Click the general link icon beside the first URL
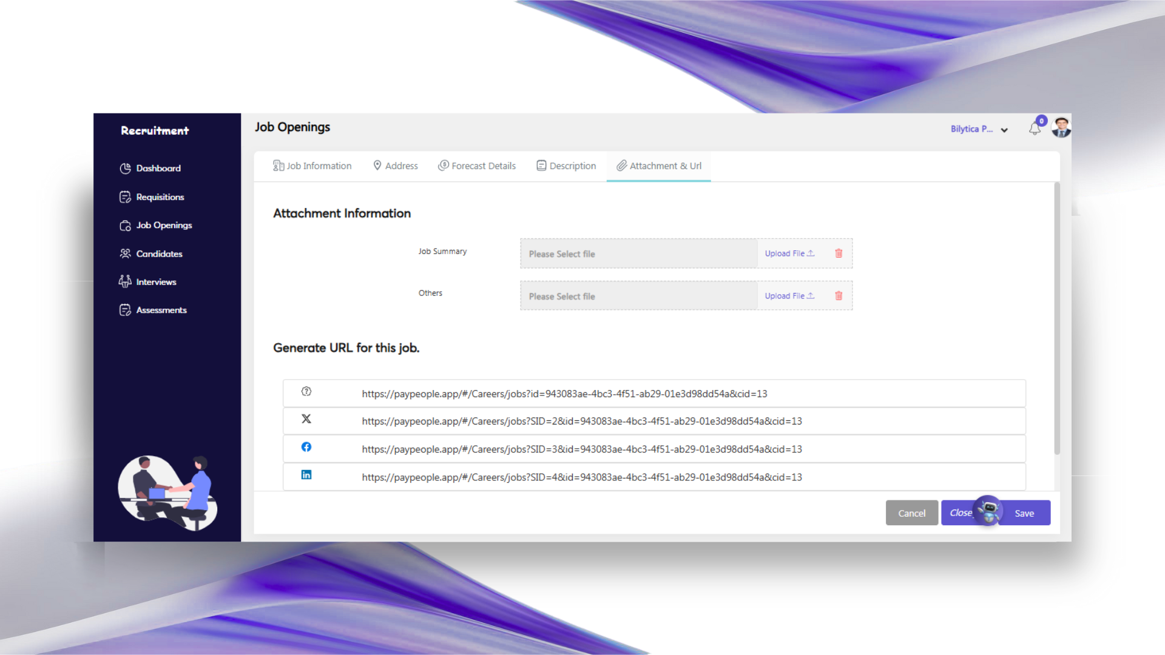The height and width of the screenshot is (655, 1165). (306, 392)
